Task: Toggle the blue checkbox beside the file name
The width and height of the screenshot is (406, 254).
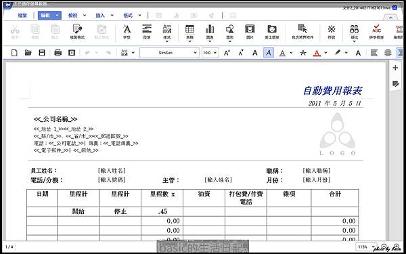Action: pos(394,7)
